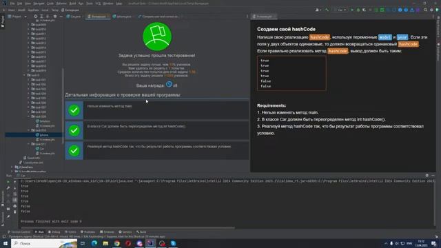Click the Debug bug icon in the top toolbar

358,10
